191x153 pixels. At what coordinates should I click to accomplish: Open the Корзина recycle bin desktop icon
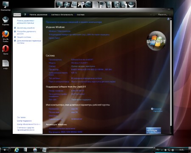point(6,21)
